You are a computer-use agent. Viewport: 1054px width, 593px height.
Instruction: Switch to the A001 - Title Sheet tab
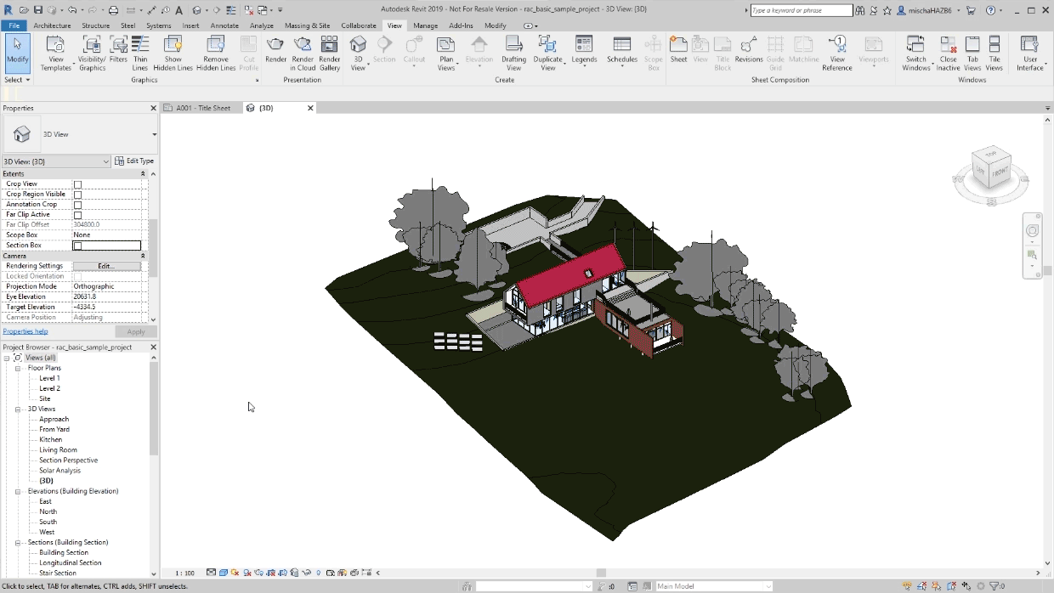pyautogui.click(x=204, y=108)
